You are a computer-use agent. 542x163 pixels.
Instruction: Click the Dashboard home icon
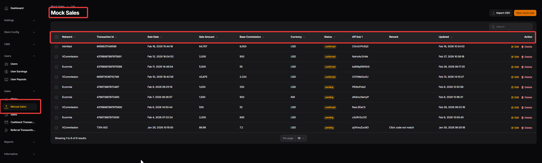(x=6, y=8)
